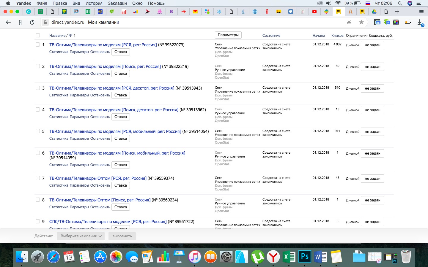Screen dimensions: 428x267
Task: Open the browser hamburger menu
Action: 421,12
